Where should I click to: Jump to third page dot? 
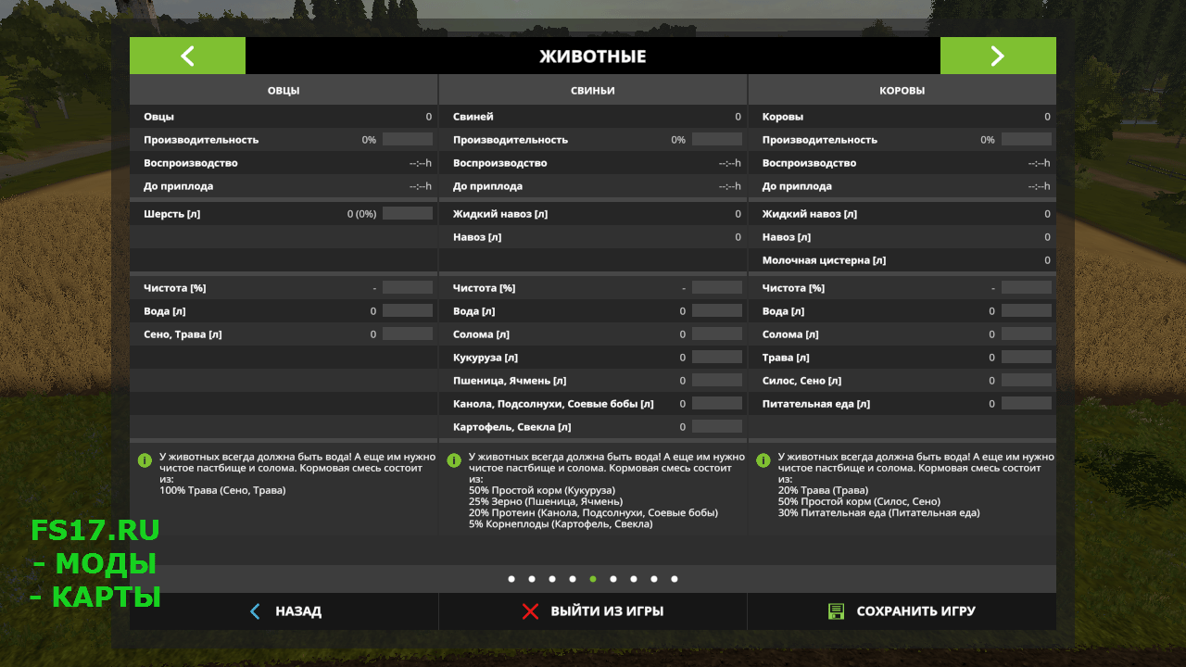pyautogui.click(x=552, y=579)
